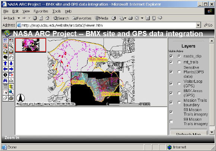216x151 pixels.
Task: Click the Go button beside address bar
Action: 208,25
